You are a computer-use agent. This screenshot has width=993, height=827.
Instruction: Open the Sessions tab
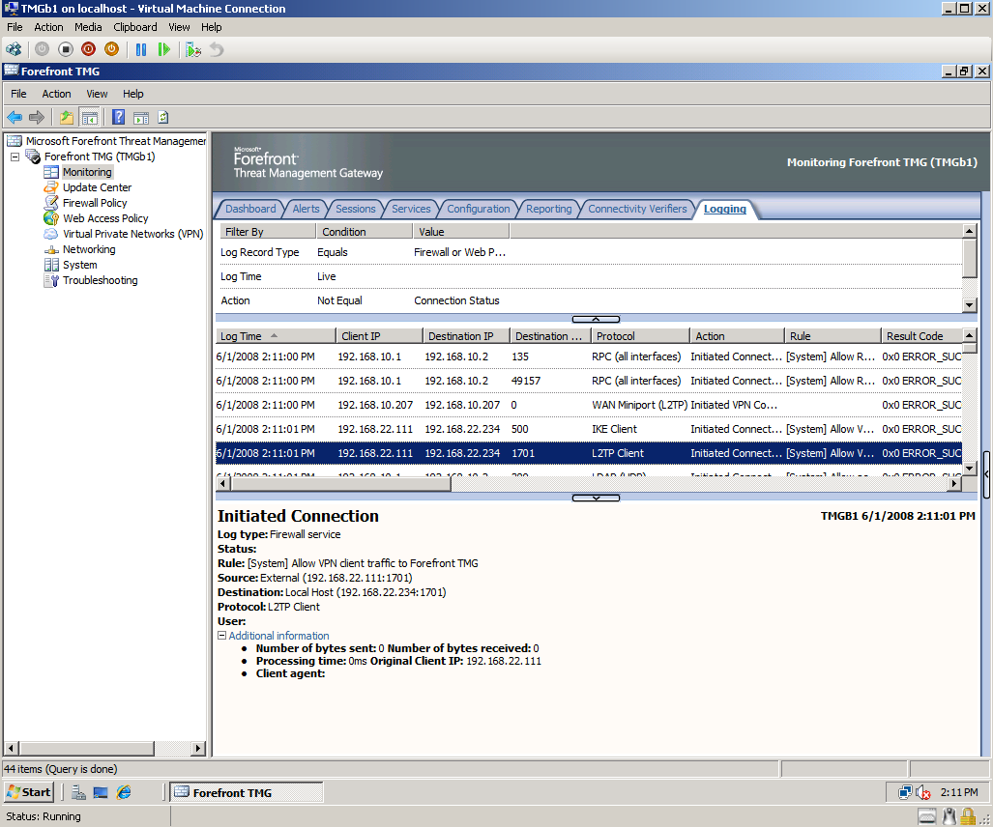[x=355, y=209]
